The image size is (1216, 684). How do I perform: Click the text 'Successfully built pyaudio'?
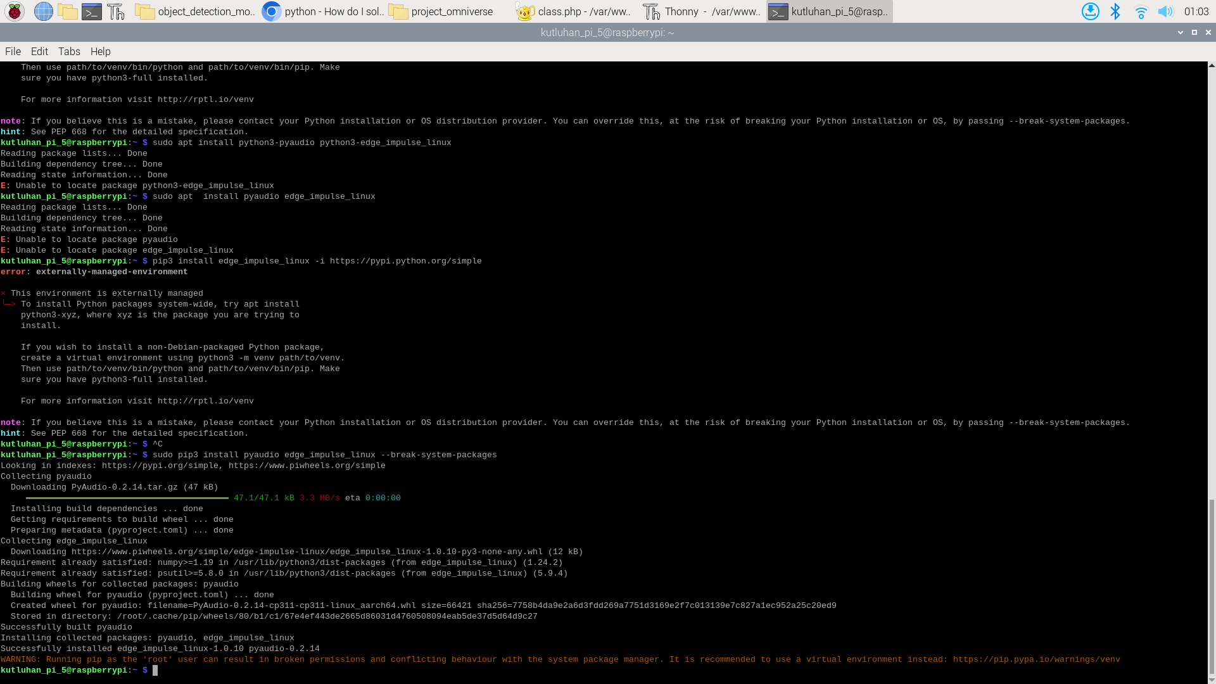(66, 627)
